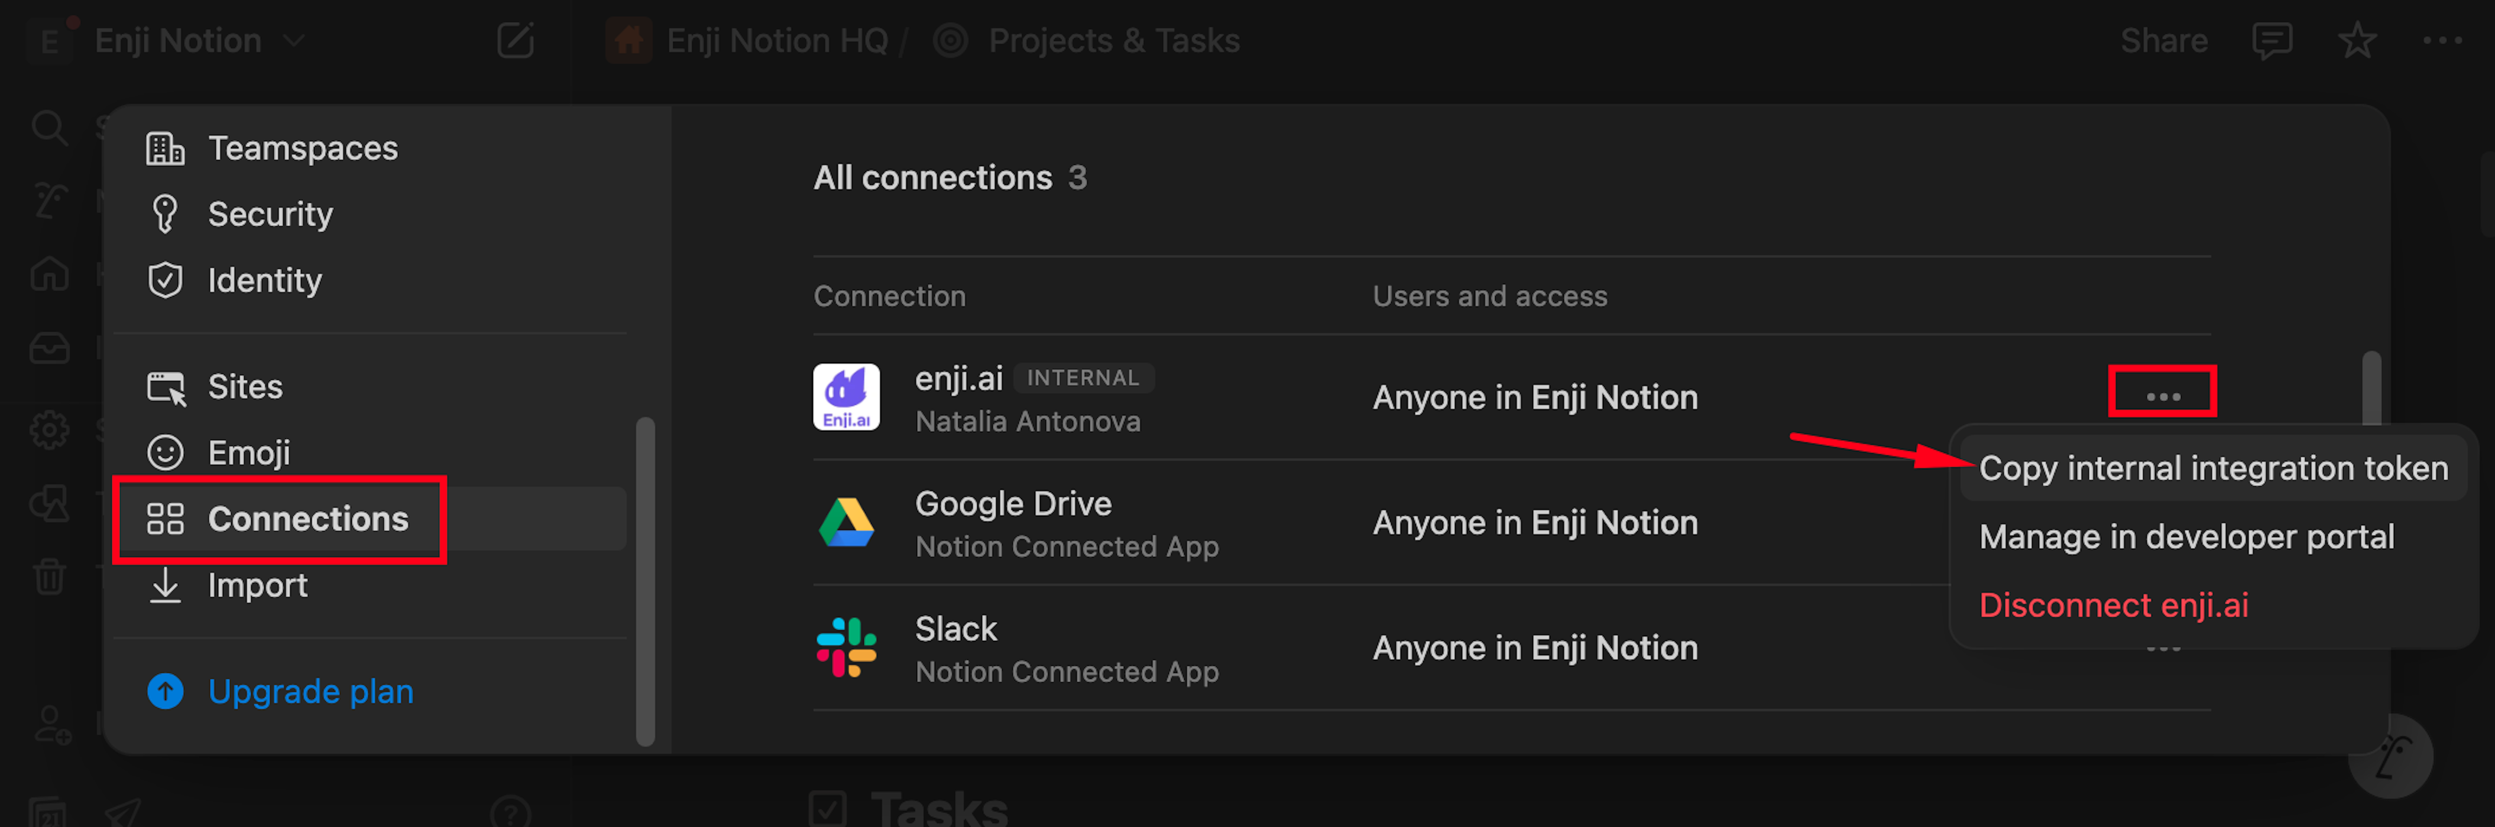Screen dimensions: 2495x827
Task: Click the settings sidebar scrollbar
Action: (x=645, y=581)
